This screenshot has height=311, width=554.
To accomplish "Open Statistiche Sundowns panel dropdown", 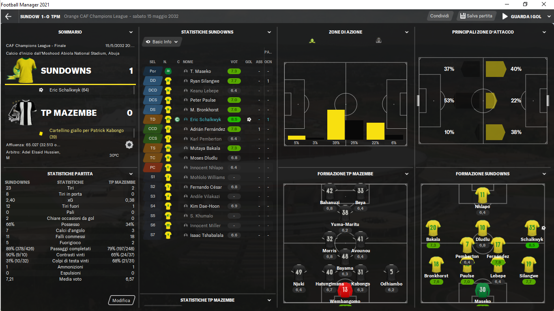I will tap(269, 32).
